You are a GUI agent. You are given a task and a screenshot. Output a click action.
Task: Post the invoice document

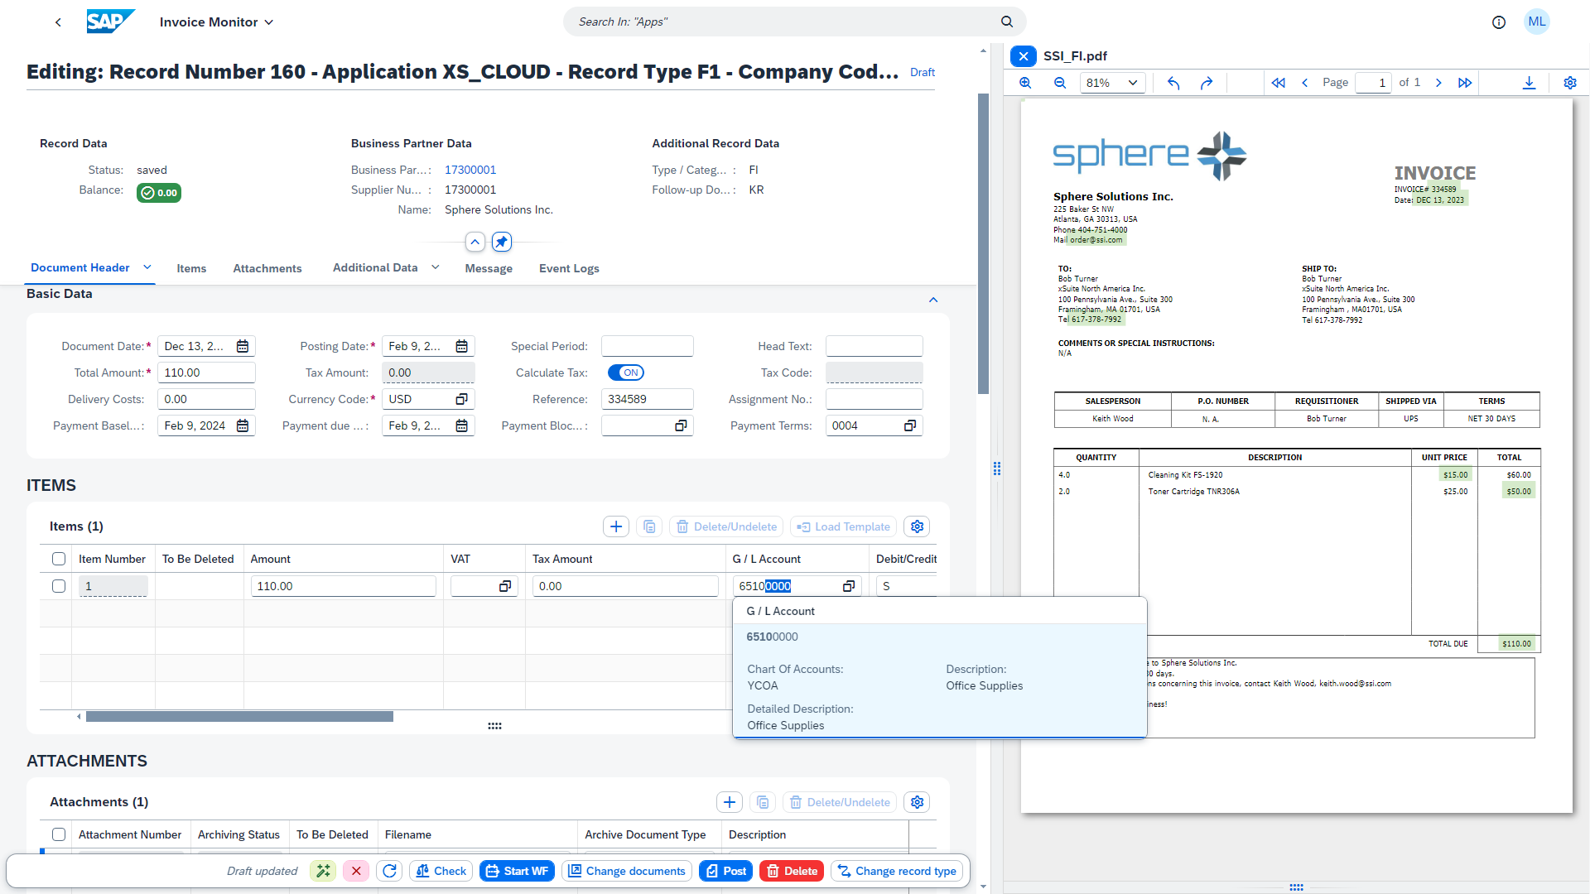pyautogui.click(x=725, y=871)
